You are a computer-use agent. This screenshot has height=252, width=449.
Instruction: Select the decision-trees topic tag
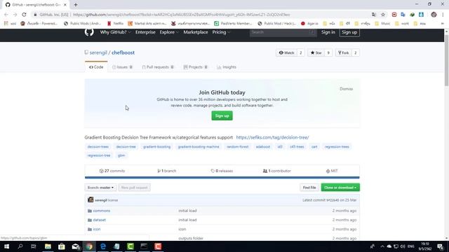pos(98,146)
